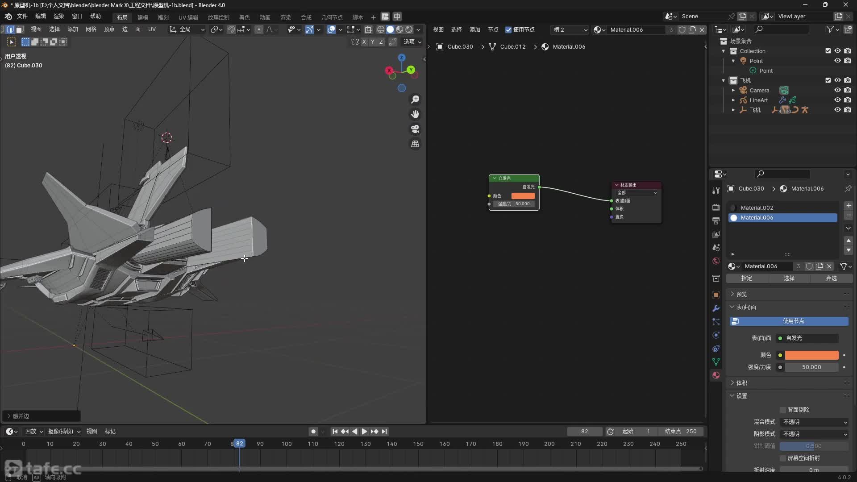Switch to UV Editing workspace tab
The image size is (857, 482).
click(x=188, y=17)
